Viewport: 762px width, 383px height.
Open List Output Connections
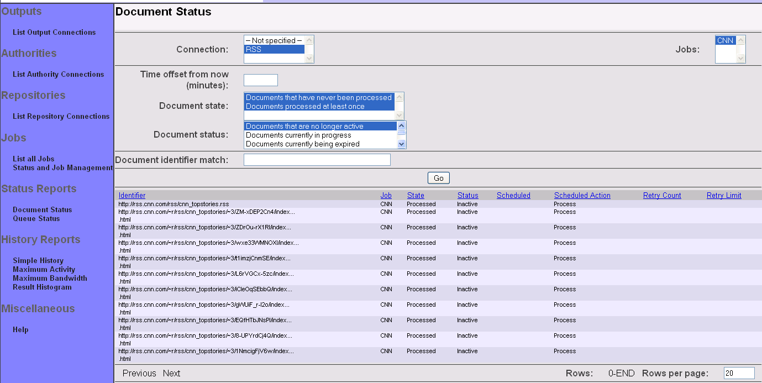54,32
